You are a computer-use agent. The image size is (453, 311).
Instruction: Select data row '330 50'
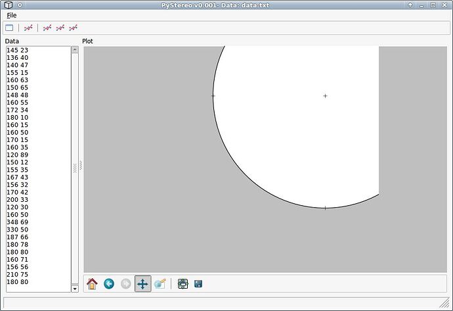39,230
